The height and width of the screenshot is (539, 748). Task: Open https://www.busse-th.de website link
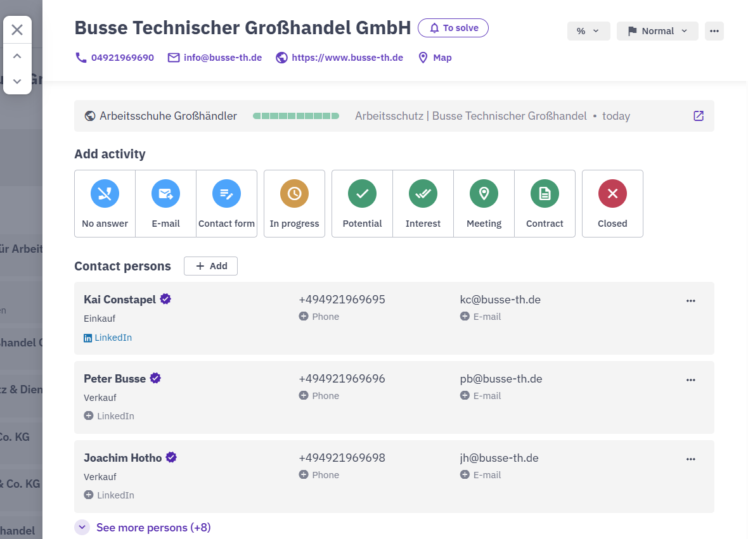coord(340,58)
